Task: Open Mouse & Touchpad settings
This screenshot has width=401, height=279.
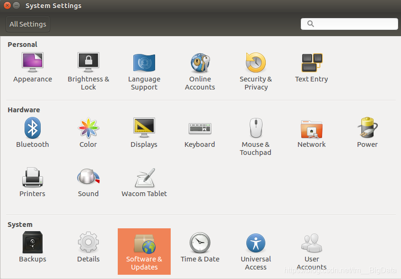Action: 255,136
